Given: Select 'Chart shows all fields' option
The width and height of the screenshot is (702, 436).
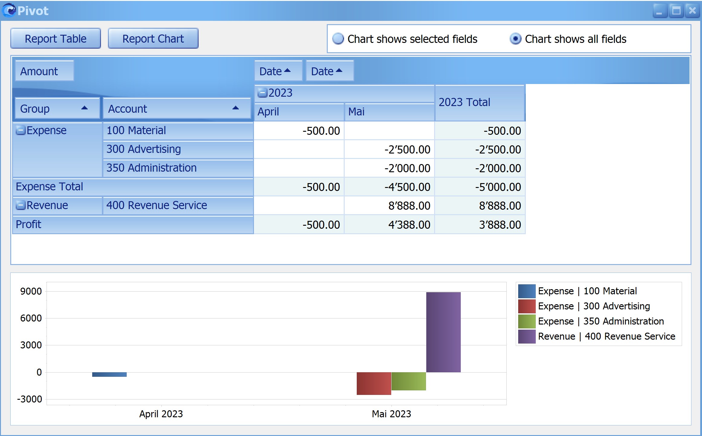Looking at the screenshot, I should [515, 39].
